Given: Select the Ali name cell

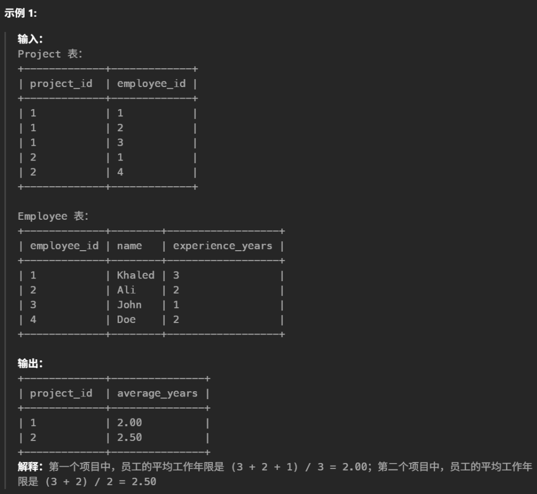Looking at the screenshot, I should pos(126,290).
